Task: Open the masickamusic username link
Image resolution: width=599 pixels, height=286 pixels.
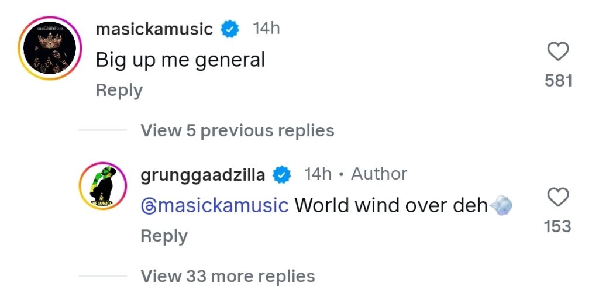Action: [154, 29]
